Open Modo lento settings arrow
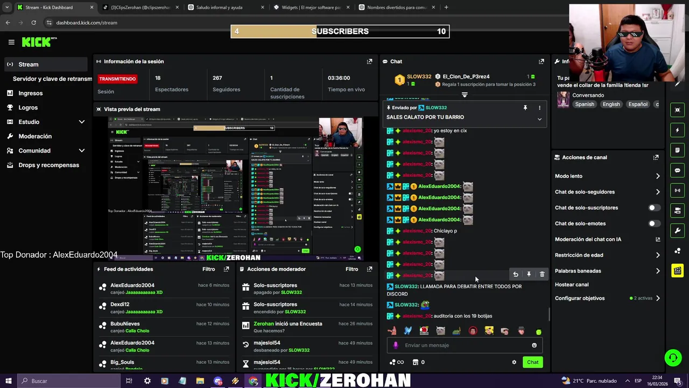689x388 pixels. pos(658,176)
